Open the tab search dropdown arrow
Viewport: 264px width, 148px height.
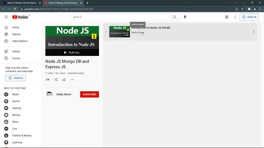pos(236,3)
